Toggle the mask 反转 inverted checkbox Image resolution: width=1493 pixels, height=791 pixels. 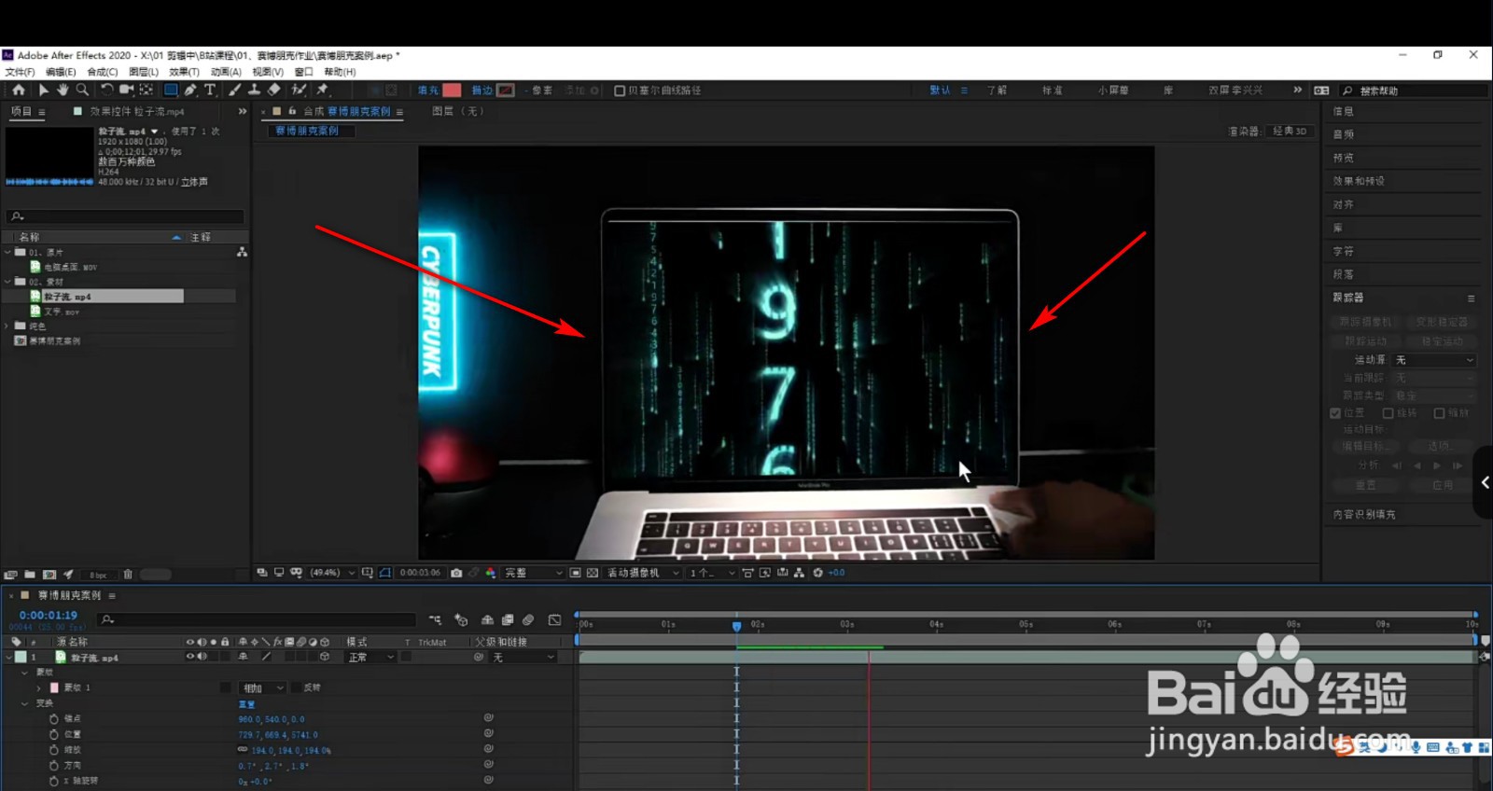(297, 687)
